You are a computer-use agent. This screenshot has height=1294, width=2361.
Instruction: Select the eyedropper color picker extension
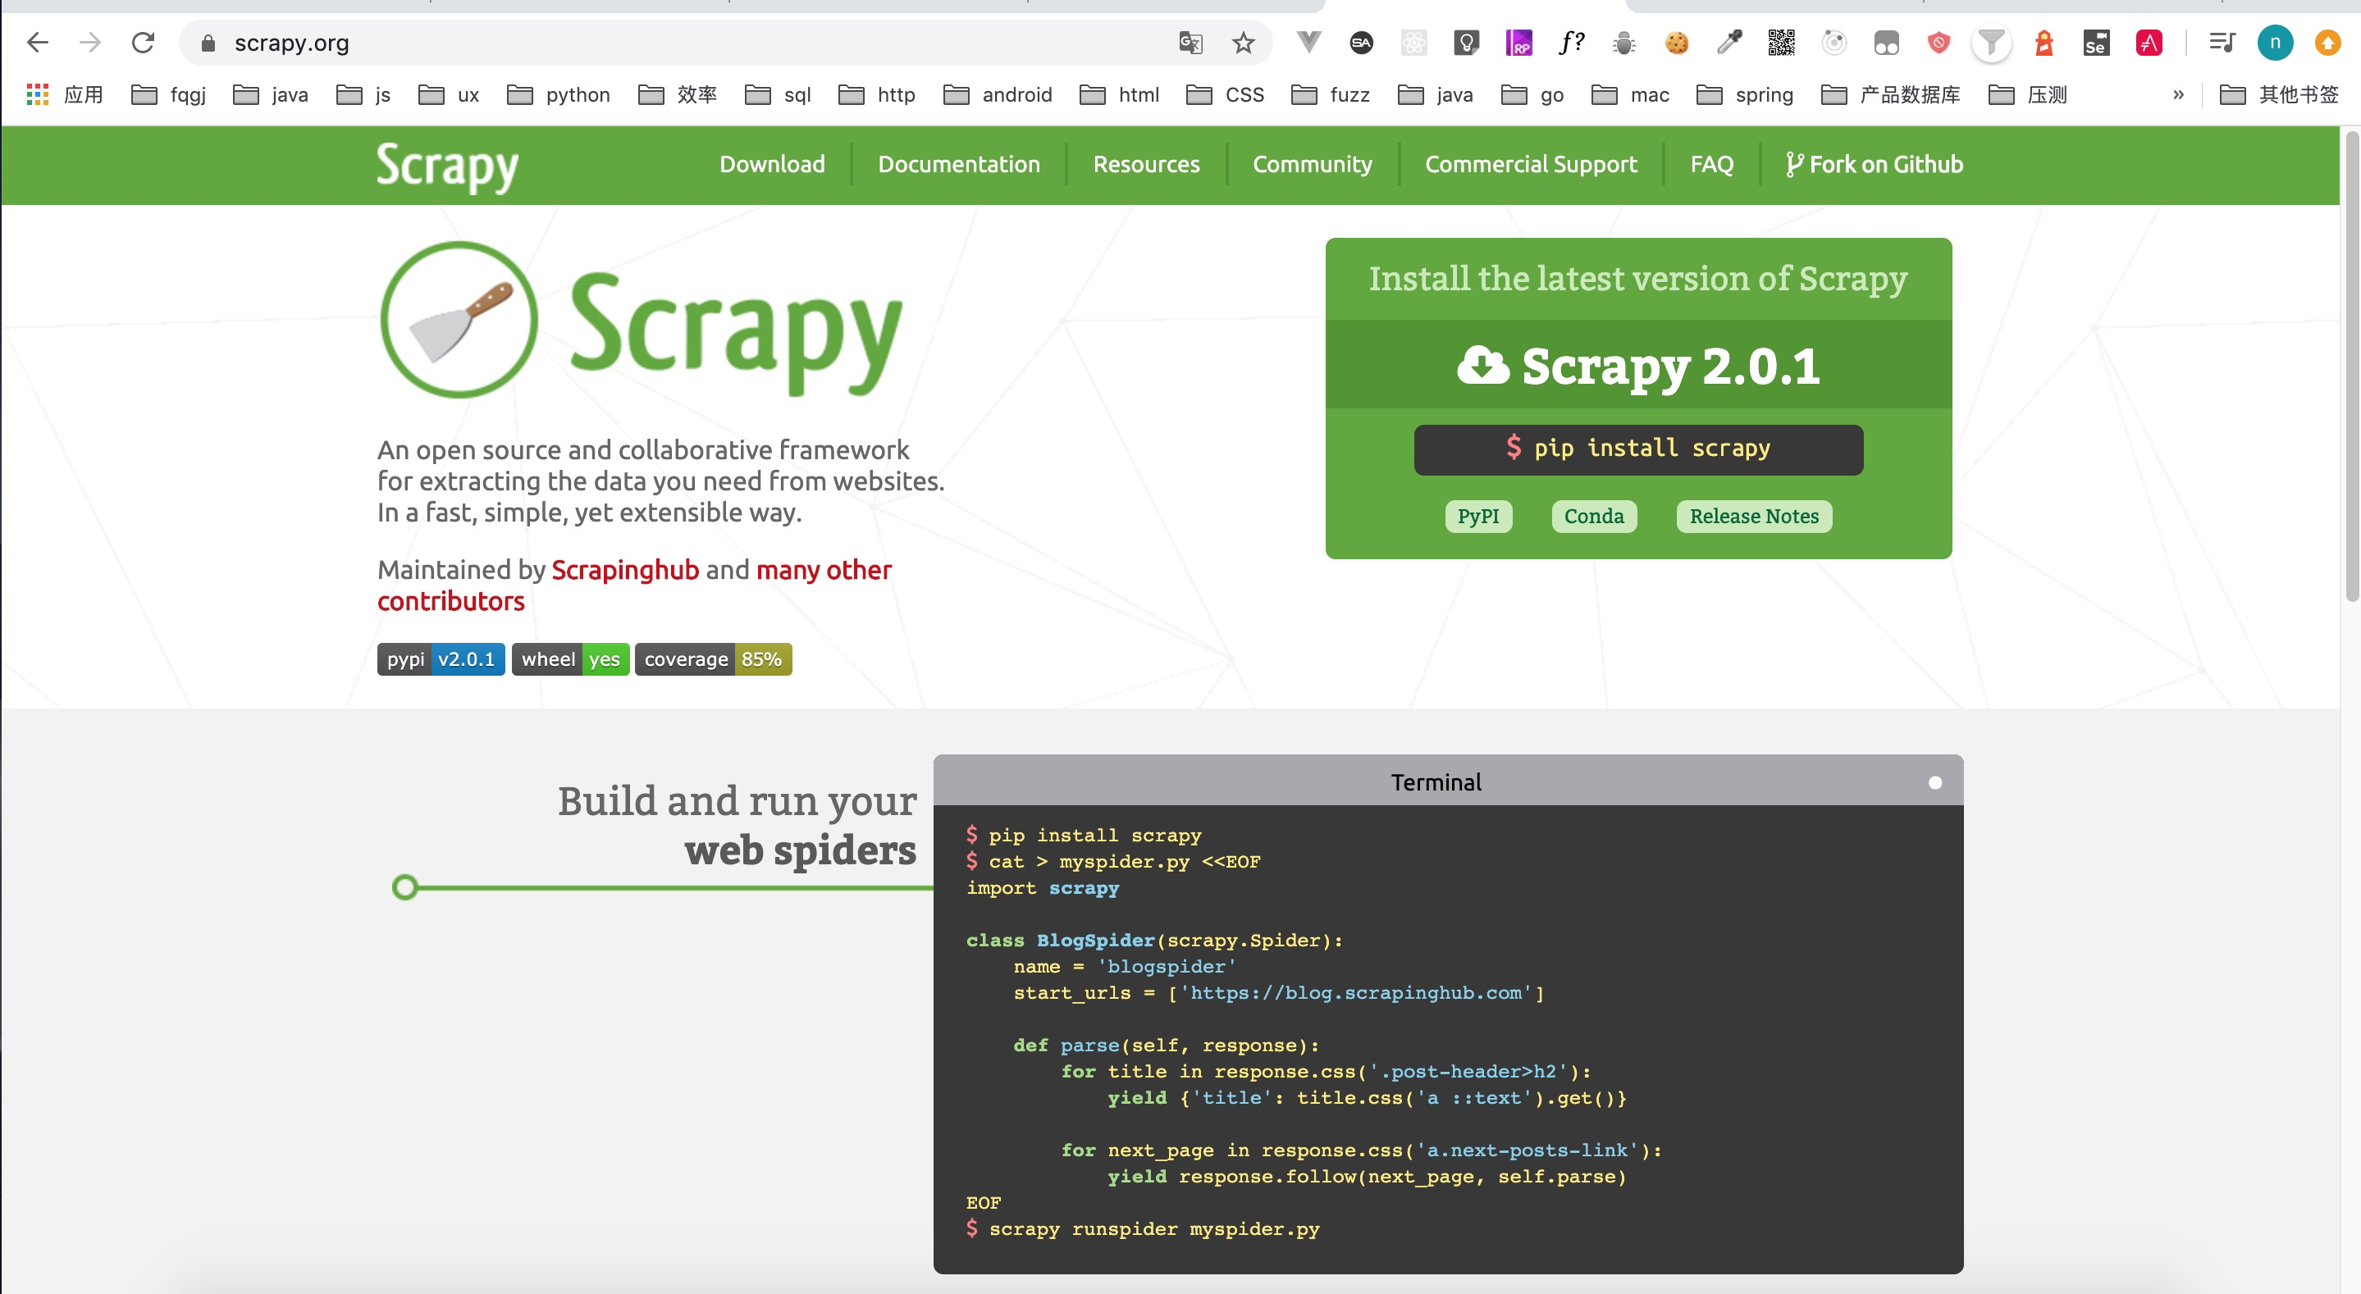point(1729,43)
